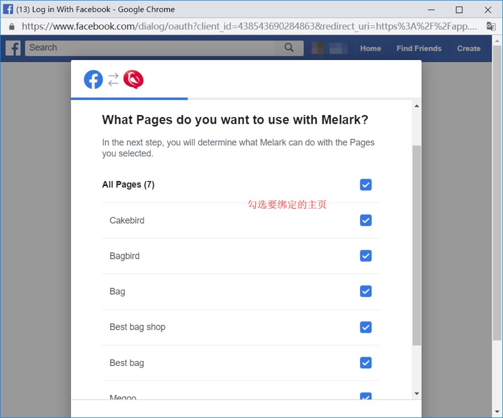This screenshot has height=418, width=503.
Task: Maximize the Chrome login window
Action: pyautogui.click(x=459, y=10)
